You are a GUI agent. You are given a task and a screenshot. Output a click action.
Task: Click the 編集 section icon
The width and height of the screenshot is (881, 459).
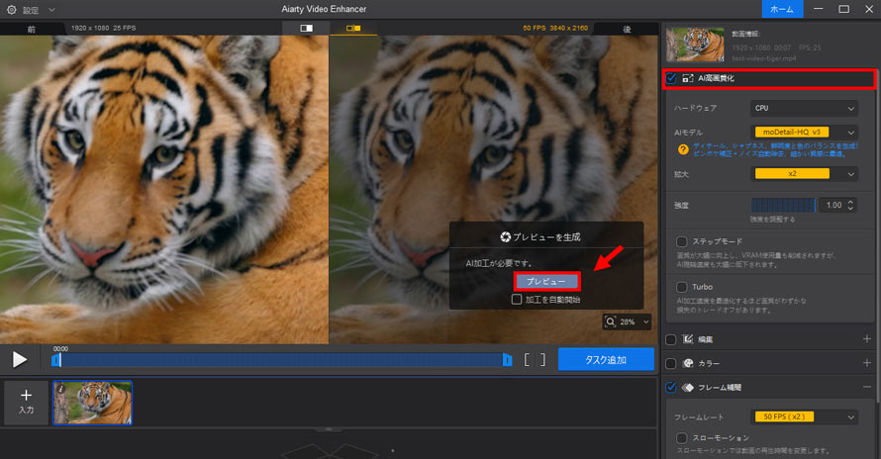click(688, 338)
